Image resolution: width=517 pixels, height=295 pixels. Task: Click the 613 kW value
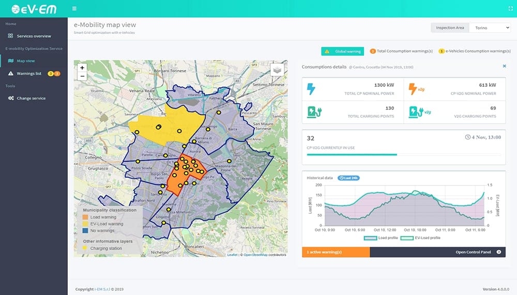pyautogui.click(x=488, y=85)
